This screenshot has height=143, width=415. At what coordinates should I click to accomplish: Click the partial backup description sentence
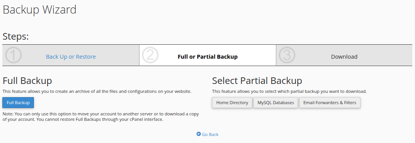(289, 92)
